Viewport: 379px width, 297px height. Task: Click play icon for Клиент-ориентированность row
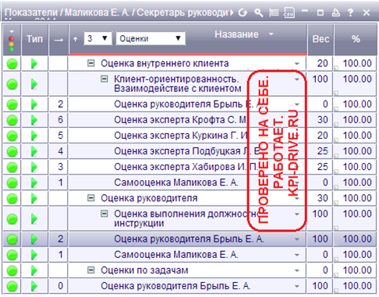[34, 84]
